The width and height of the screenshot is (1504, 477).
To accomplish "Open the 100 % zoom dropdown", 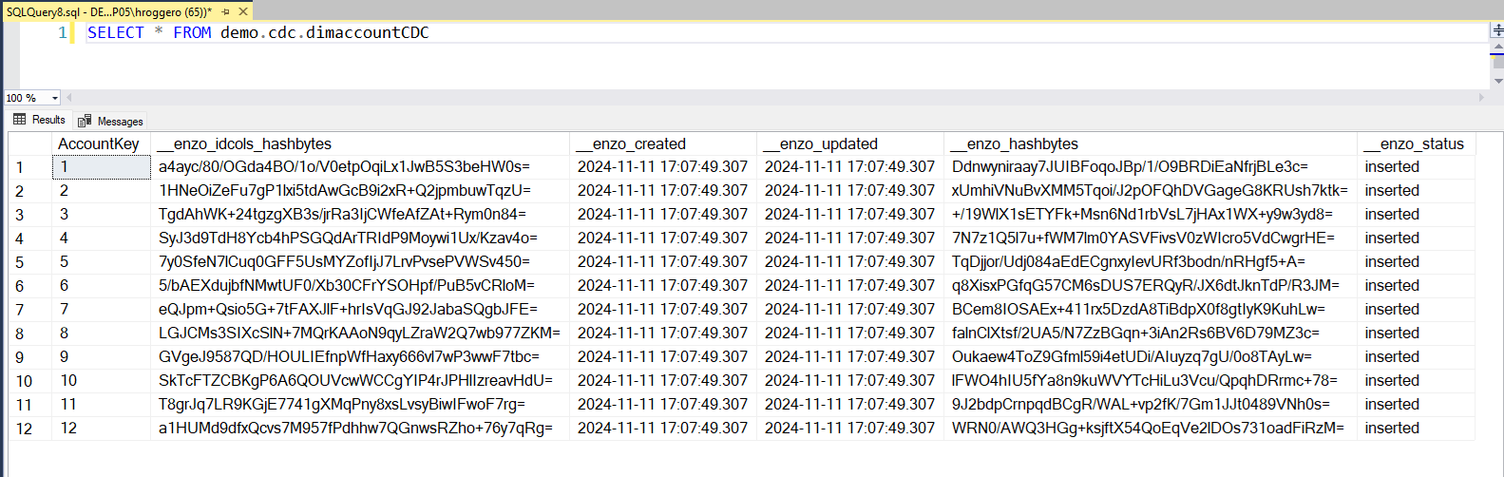I will click(54, 98).
